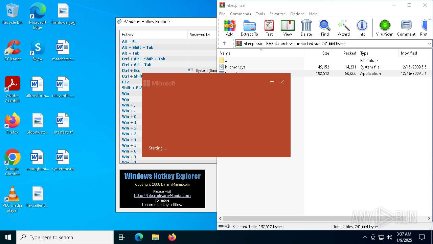Close the Microsoft Starting splash window
Viewport: 433px width, 244px height.
282,82
